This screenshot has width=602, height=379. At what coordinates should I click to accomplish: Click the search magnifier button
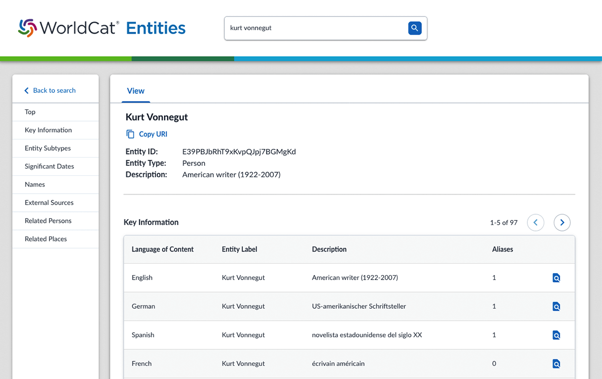pyautogui.click(x=414, y=28)
